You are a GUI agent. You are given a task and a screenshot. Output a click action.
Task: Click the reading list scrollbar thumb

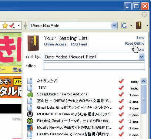tap(144, 99)
